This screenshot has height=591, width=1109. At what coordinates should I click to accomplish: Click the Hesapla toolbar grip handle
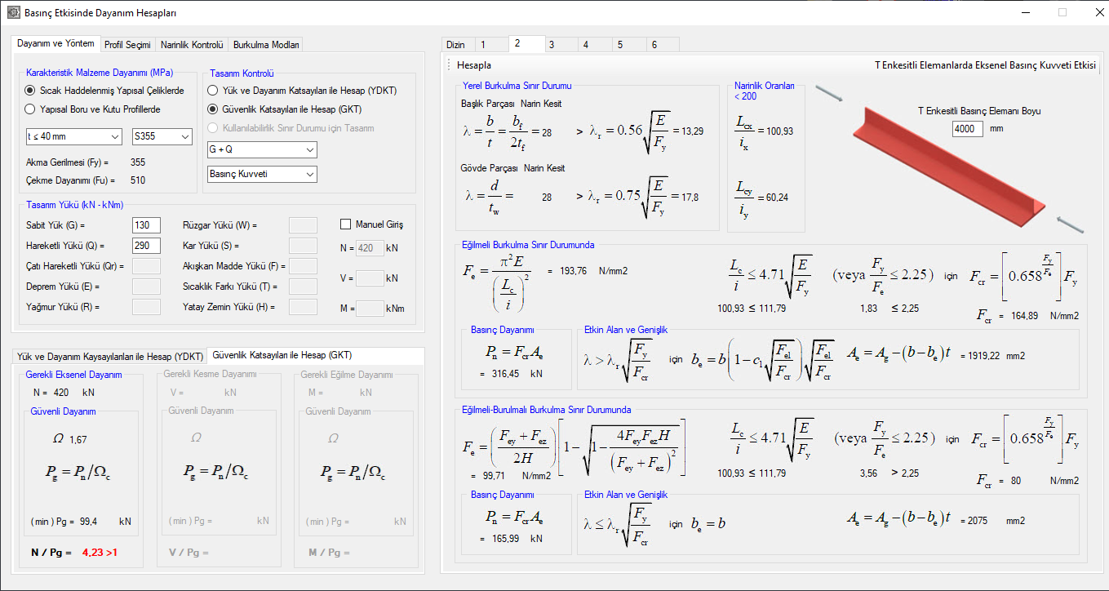point(449,65)
